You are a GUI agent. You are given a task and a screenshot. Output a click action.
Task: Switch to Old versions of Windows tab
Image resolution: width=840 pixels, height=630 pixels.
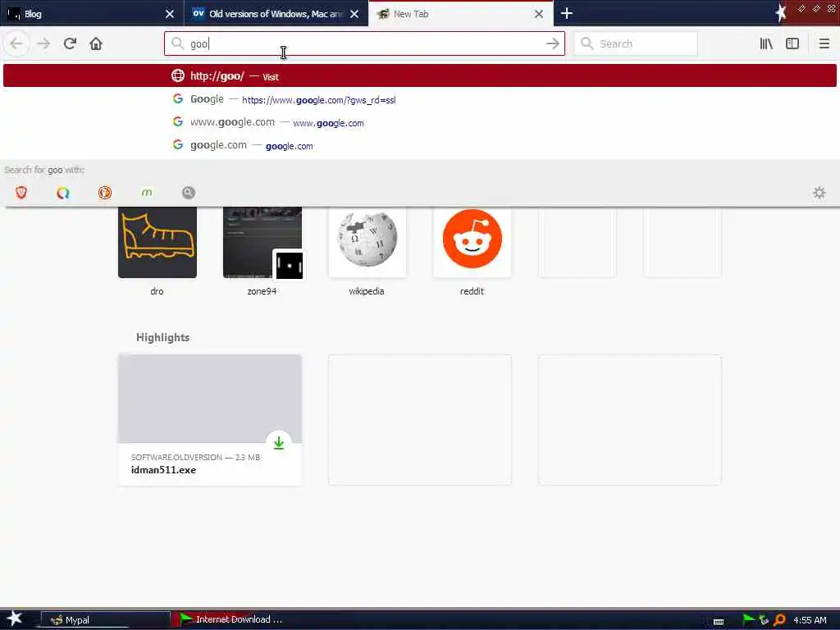pos(276,13)
